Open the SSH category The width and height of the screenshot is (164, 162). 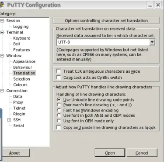[x=17, y=120]
